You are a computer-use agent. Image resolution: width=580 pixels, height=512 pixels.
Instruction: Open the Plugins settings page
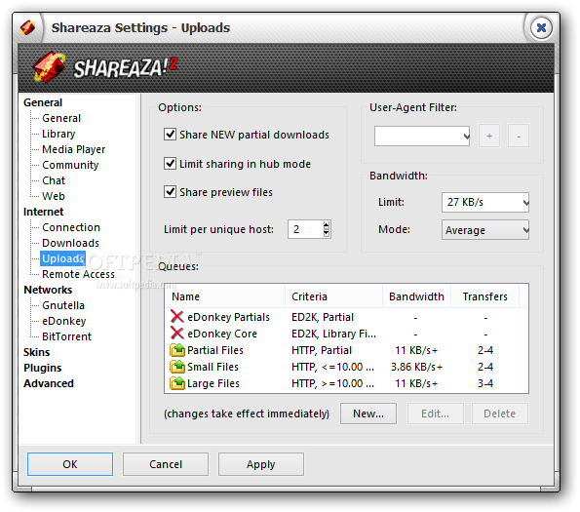(x=42, y=368)
